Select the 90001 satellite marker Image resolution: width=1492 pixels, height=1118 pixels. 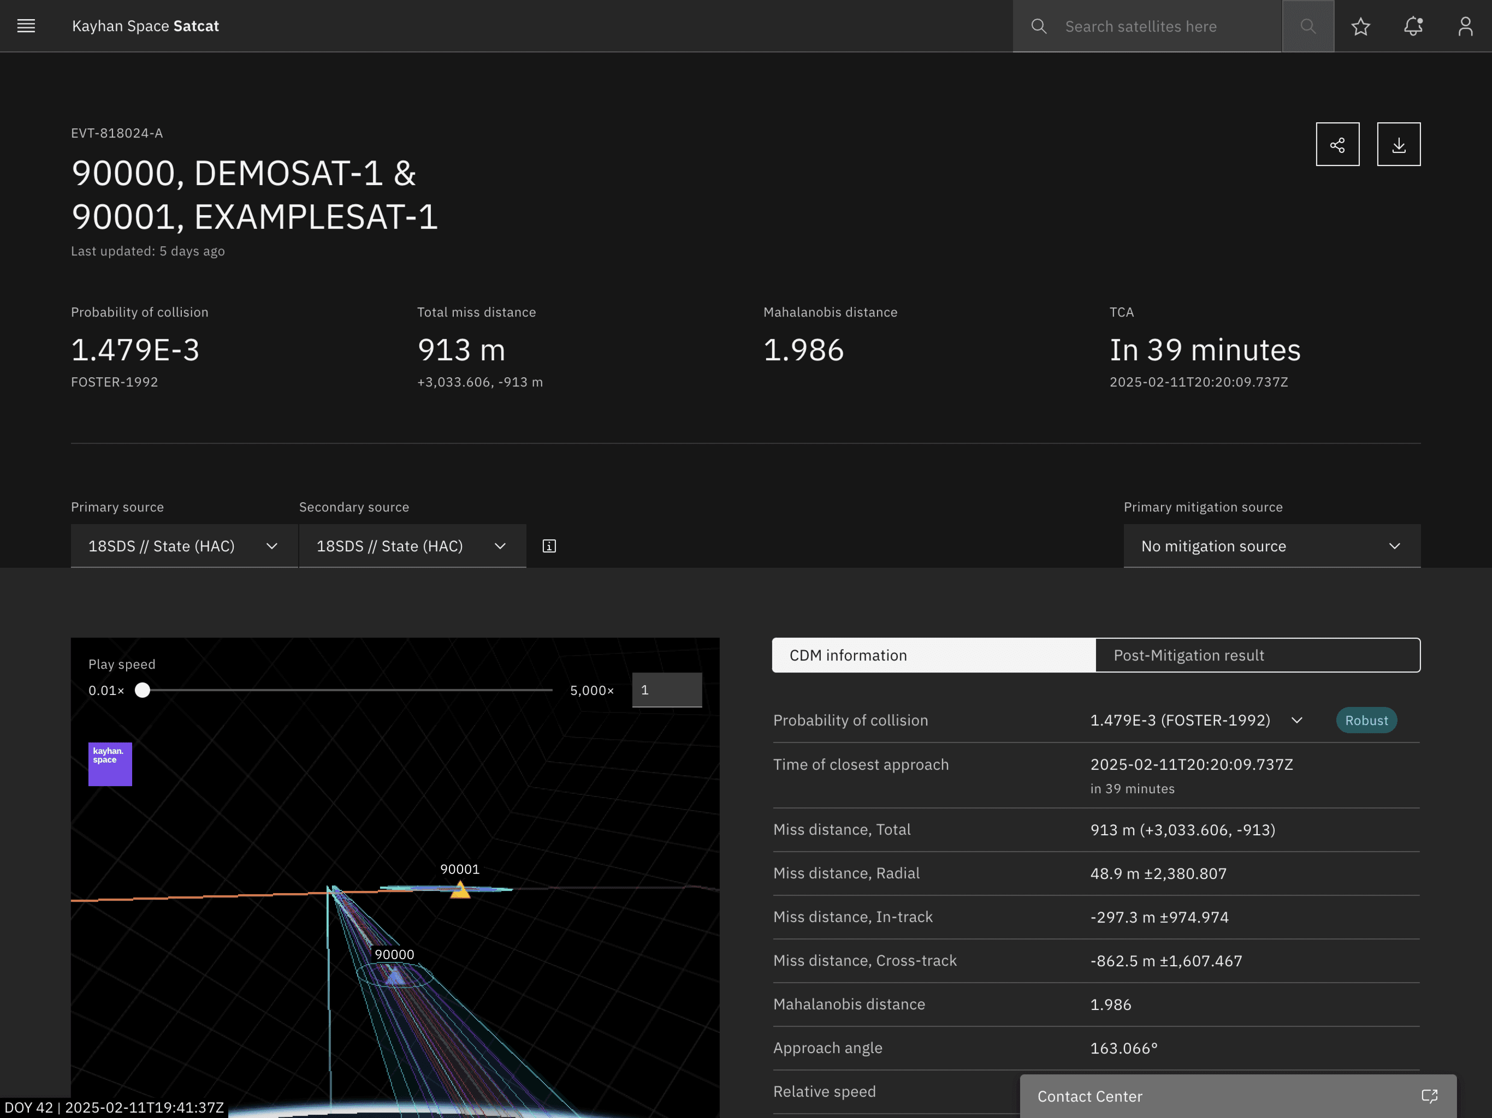pyautogui.click(x=460, y=890)
